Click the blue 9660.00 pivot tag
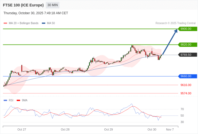Screen dimensions: 198x134 tap(188, 76)
